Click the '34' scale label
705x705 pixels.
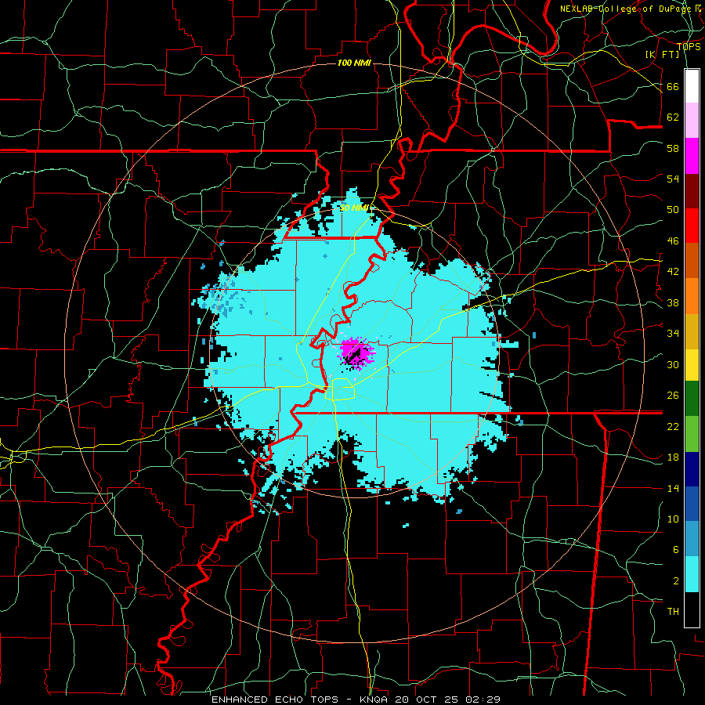point(673,334)
